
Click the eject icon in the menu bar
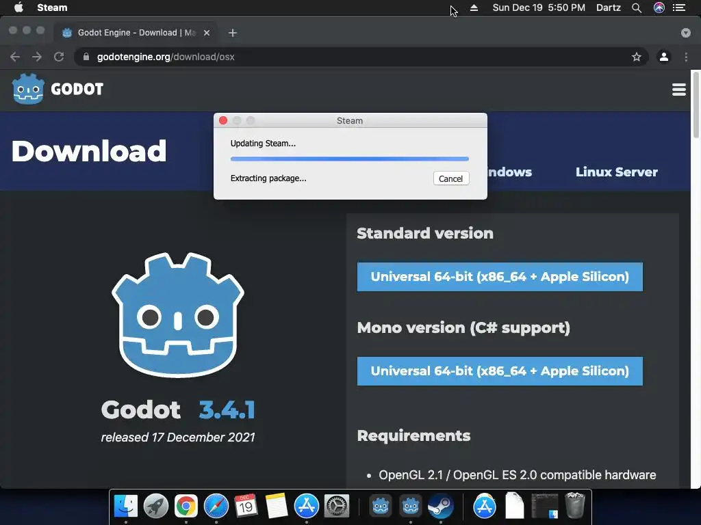(x=474, y=8)
